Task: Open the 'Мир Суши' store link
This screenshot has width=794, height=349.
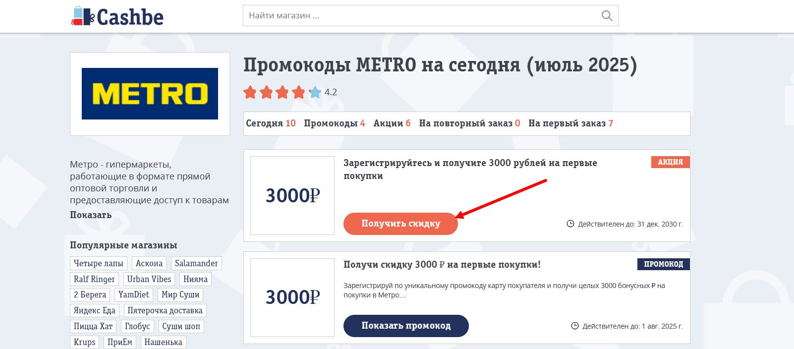Action: click(x=180, y=294)
